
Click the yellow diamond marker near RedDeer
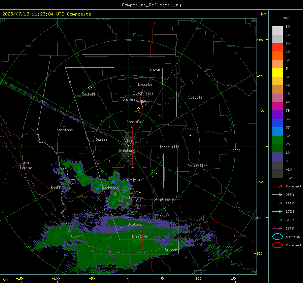click(139, 109)
